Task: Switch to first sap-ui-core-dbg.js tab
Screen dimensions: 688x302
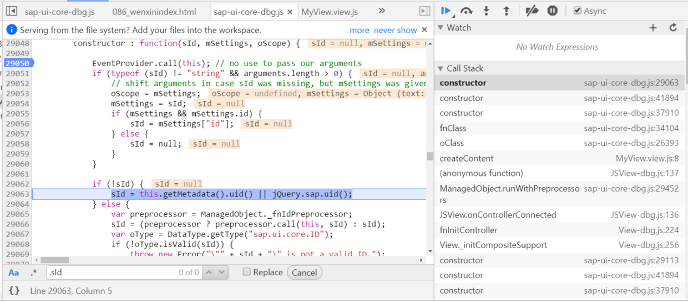Action: click(59, 12)
